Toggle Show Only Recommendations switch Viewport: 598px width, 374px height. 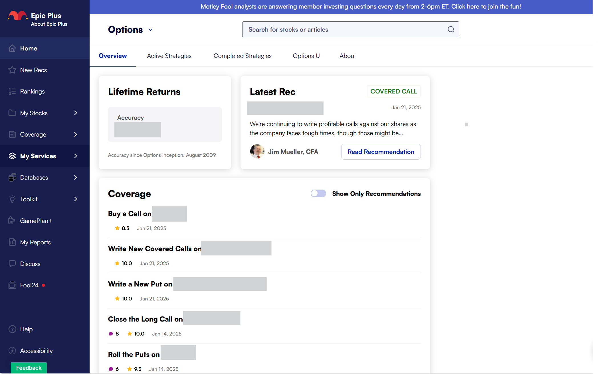[x=318, y=194]
